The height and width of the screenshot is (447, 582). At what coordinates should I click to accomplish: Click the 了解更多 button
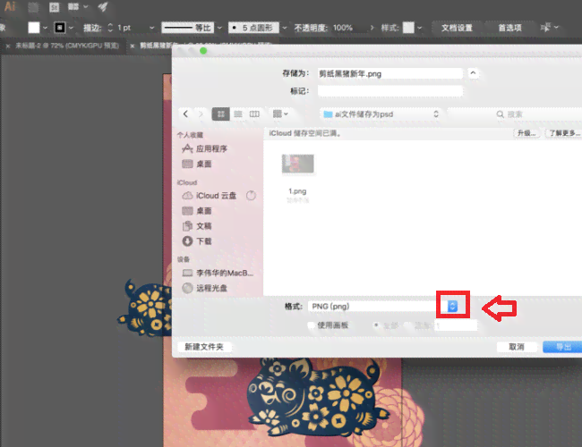pyautogui.click(x=563, y=133)
